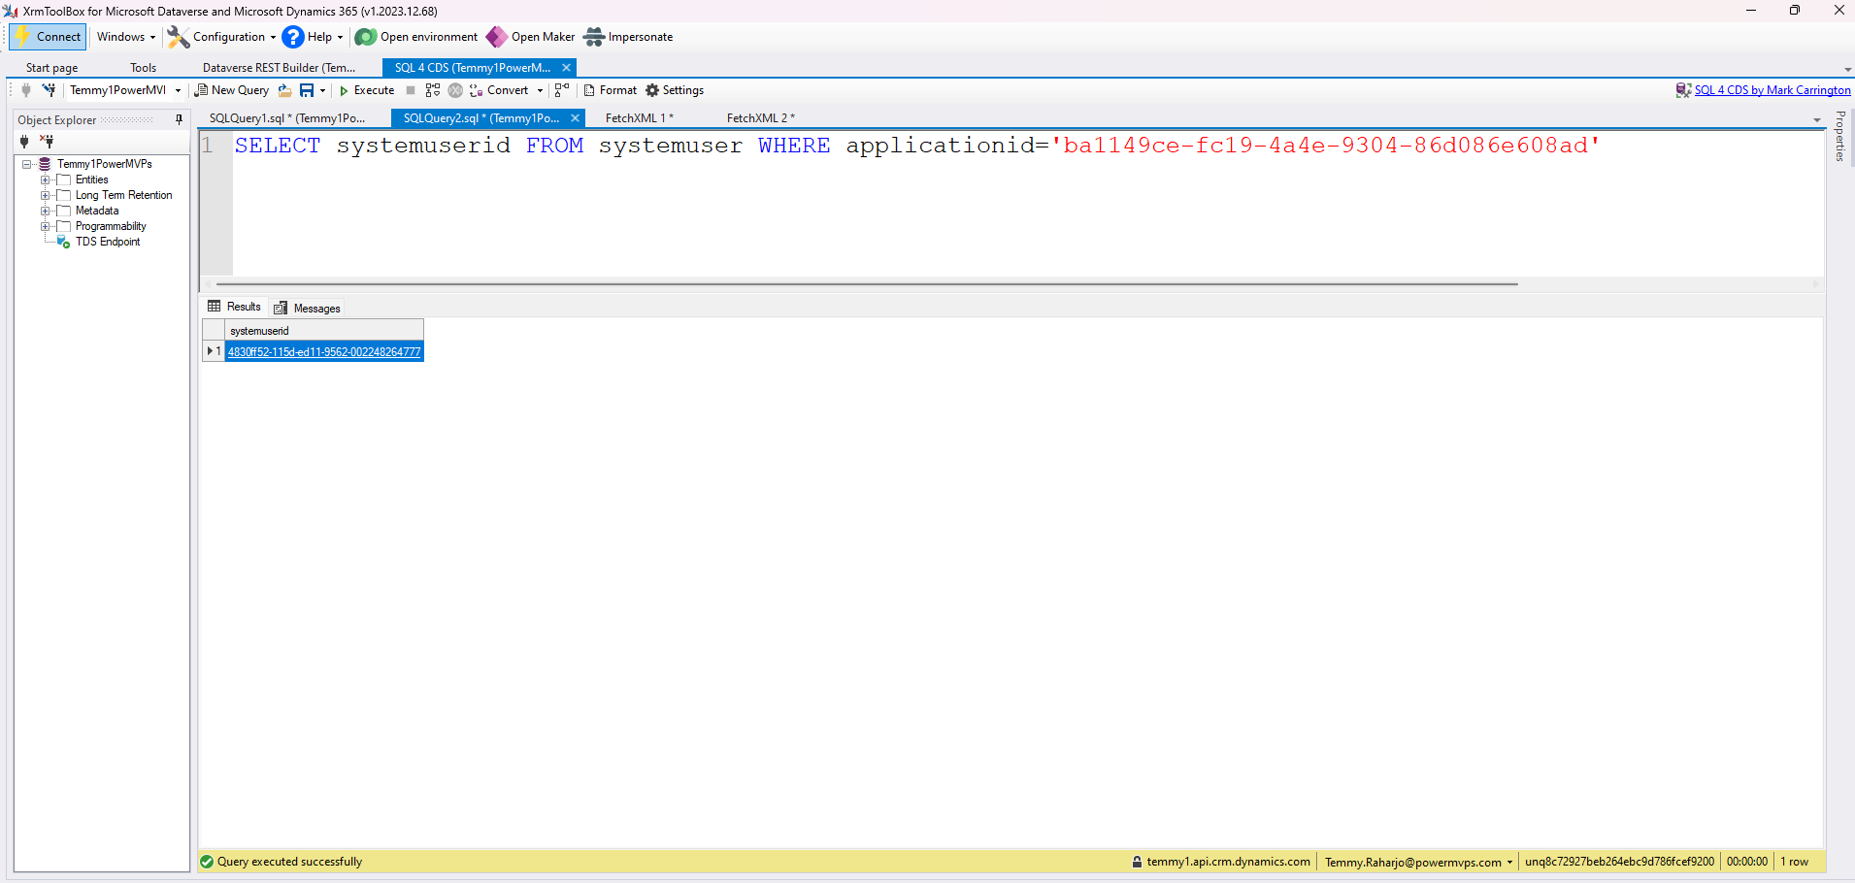Collapse the Temmy1PowerMVPs tree node

(x=27, y=165)
